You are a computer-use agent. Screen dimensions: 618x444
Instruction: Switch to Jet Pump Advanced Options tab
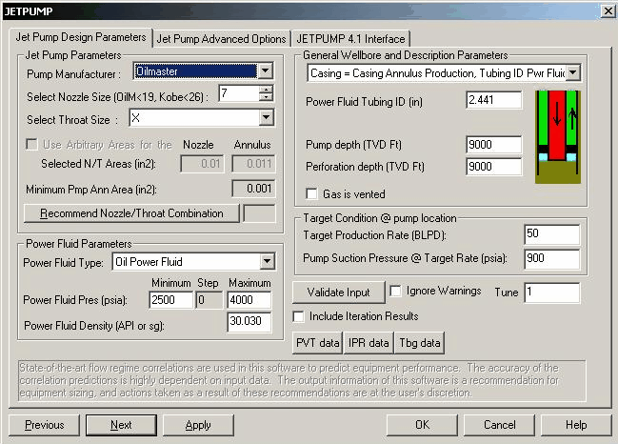tap(221, 39)
